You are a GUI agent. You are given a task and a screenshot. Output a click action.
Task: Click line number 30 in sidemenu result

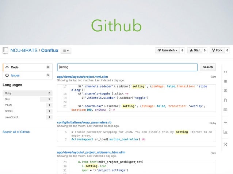(x=65, y=166)
